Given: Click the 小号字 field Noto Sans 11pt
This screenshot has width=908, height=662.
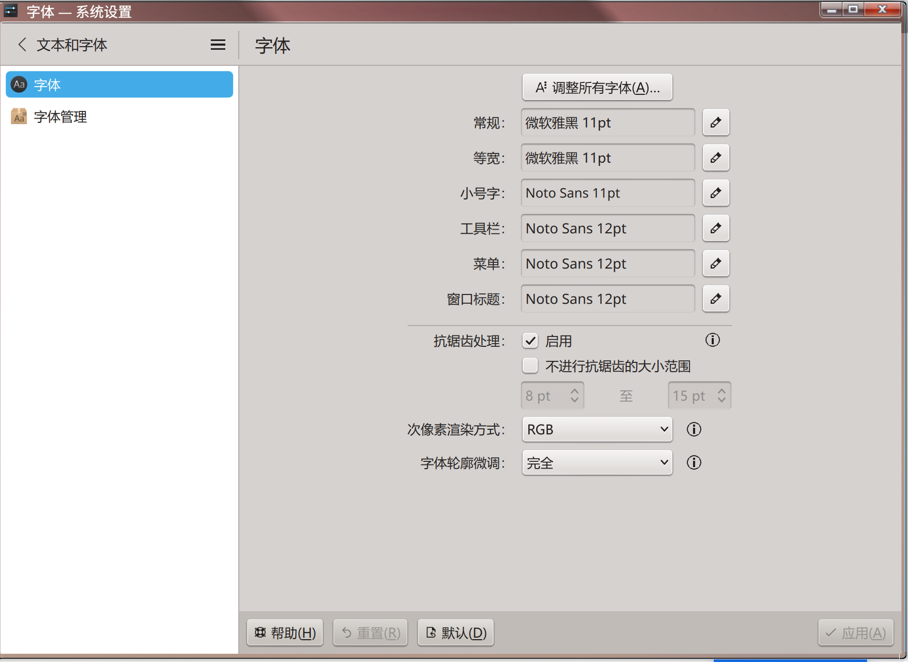Looking at the screenshot, I should pyautogui.click(x=608, y=193).
